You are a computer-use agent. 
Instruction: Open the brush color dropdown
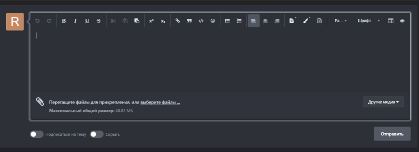click(306, 20)
